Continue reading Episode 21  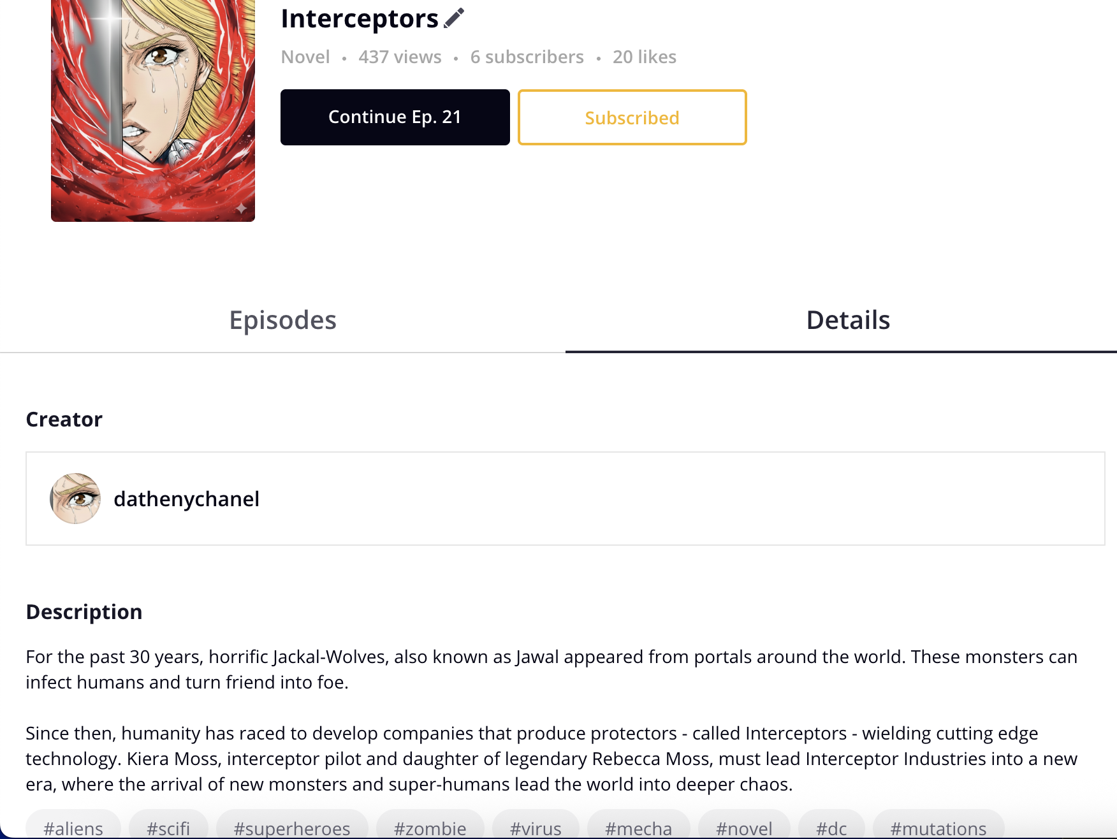(395, 117)
